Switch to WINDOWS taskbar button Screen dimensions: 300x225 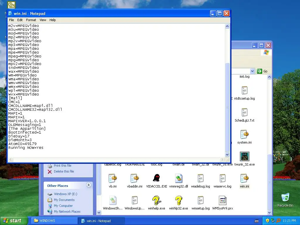54,221
